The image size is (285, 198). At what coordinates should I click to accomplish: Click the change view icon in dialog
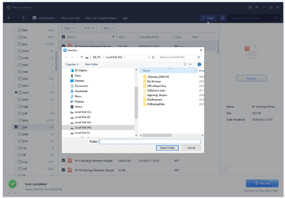pyautogui.click(x=186, y=64)
